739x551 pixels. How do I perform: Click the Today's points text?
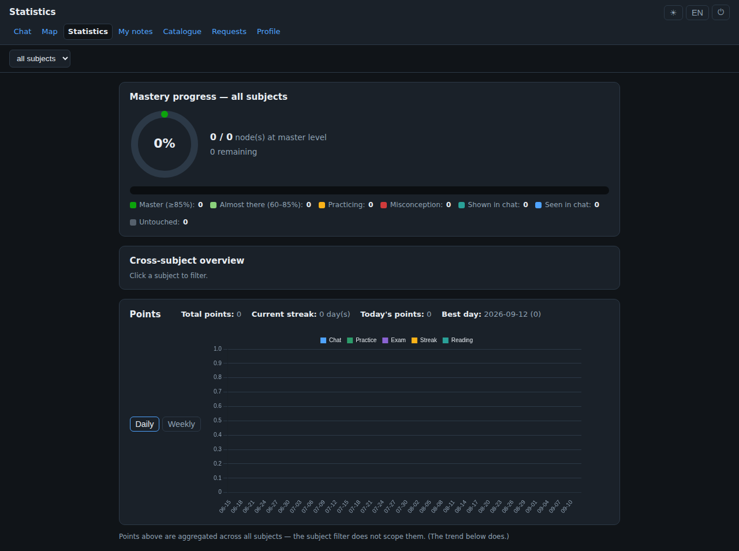click(x=396, y=314)
